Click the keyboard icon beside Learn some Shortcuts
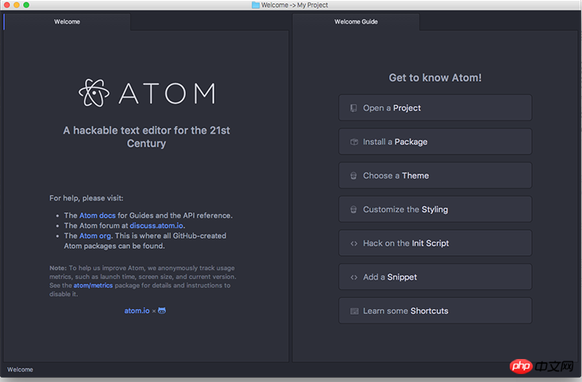This screenshot has width=582, height=382. (x=354, y=311)
